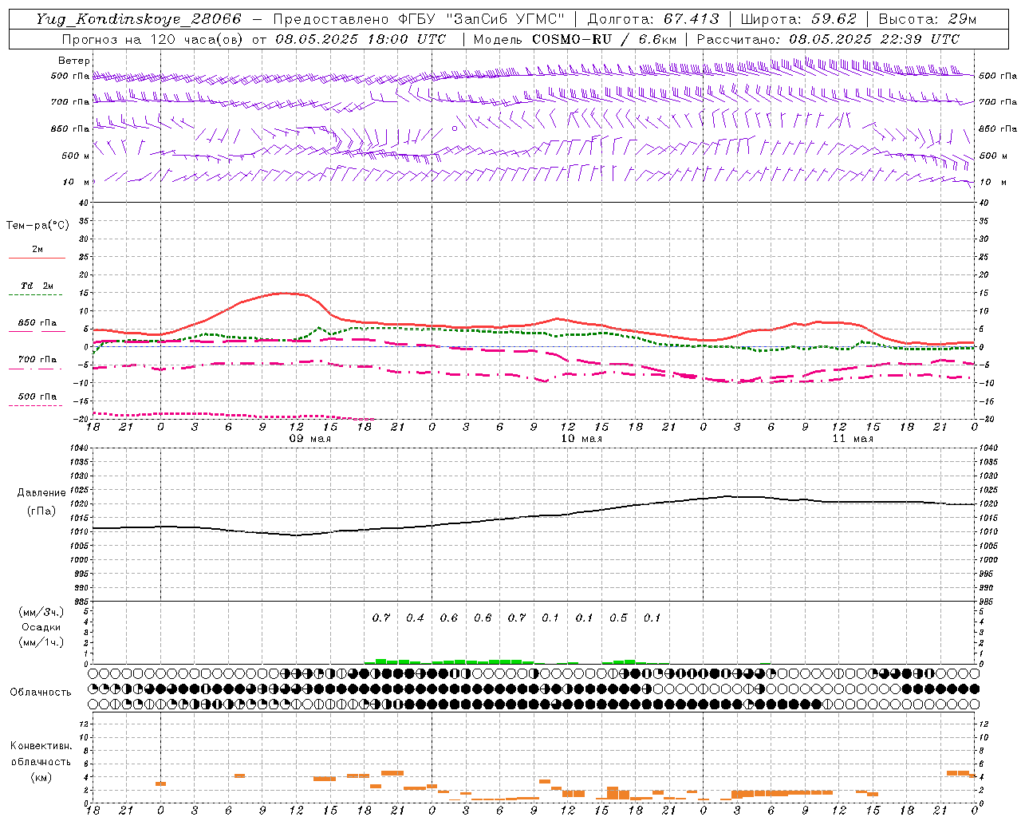Click the Осадки precipitation label
The height and width of the screenshot is (817, 1021).
coord(41,627)
